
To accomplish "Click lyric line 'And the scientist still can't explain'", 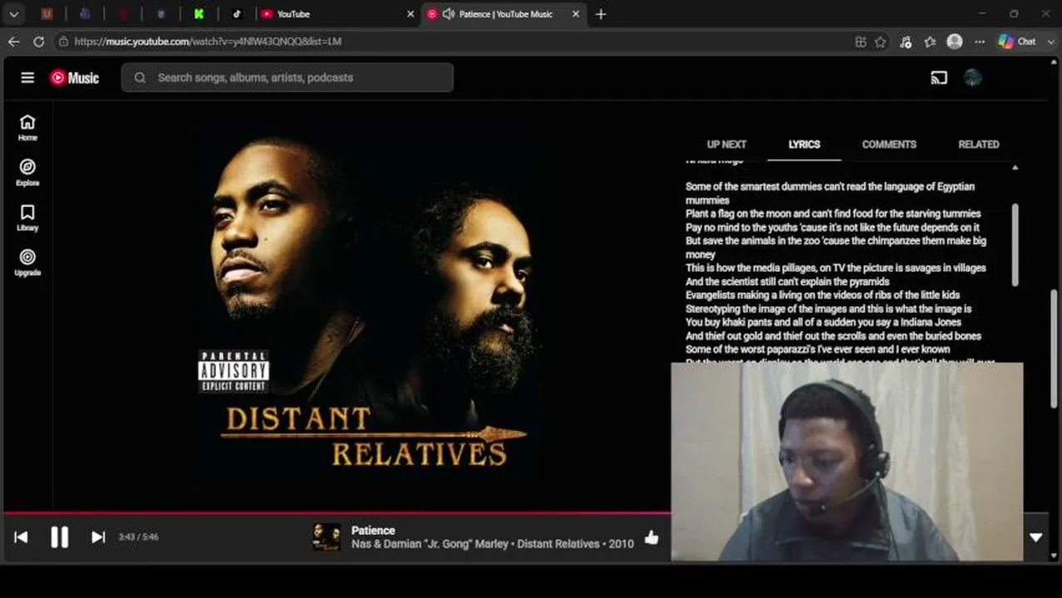I will click(x=787, y=282).
